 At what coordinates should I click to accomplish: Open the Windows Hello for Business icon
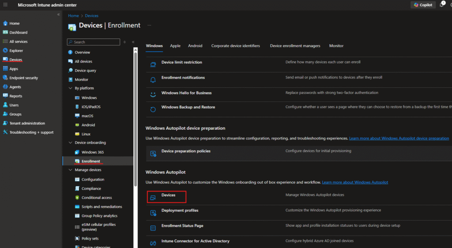tap(153, 94)
